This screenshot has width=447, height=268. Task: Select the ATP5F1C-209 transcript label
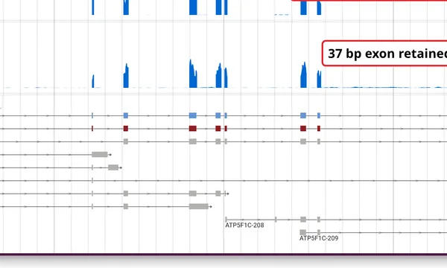point(319,238)
